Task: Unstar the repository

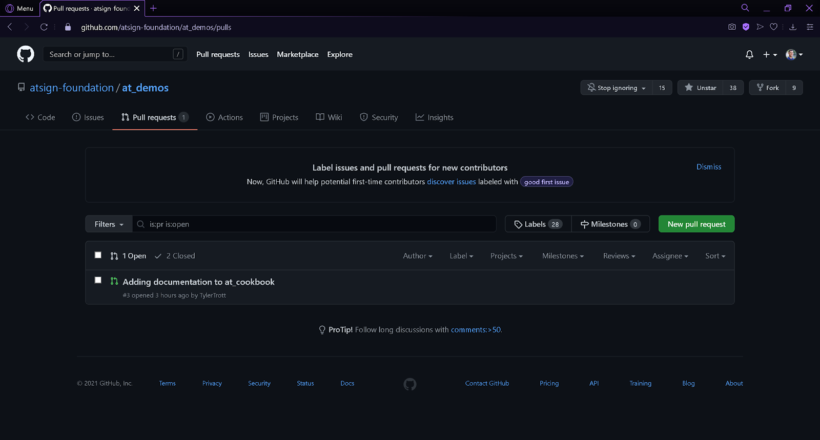Action: tap(700, 88)
